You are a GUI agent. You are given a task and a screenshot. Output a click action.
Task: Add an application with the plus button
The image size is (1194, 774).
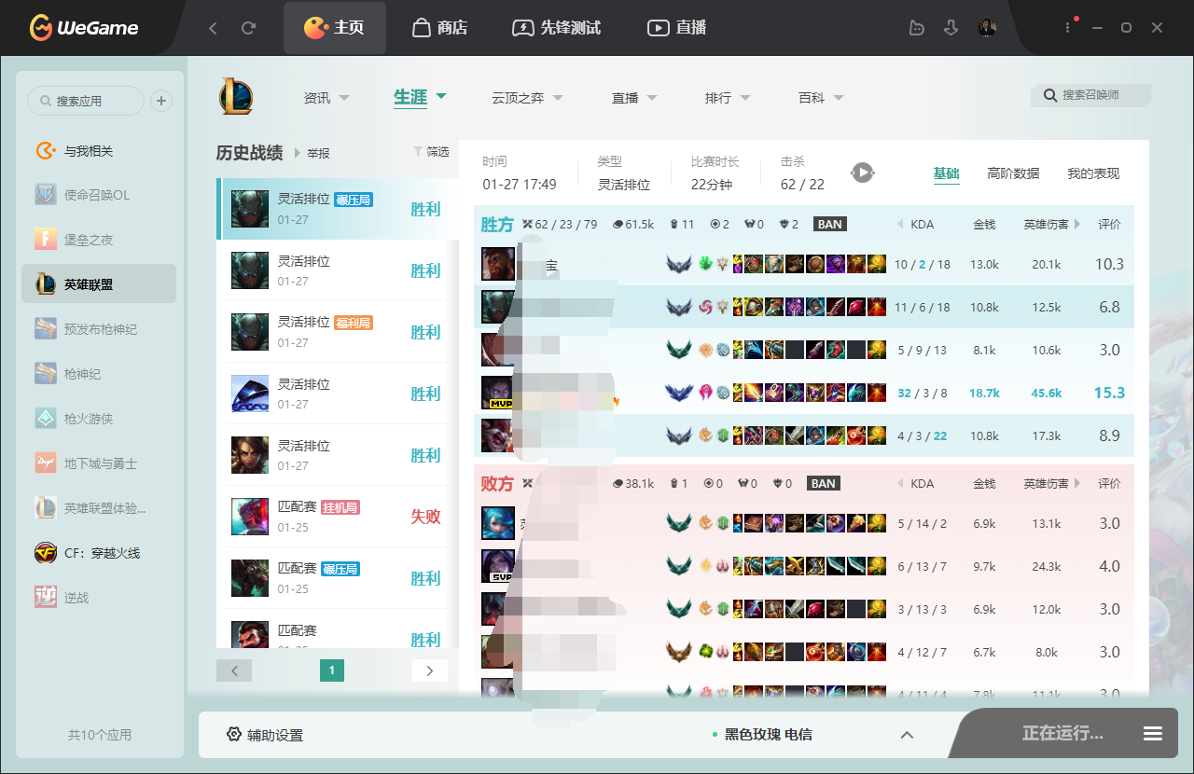click(161, 101)
